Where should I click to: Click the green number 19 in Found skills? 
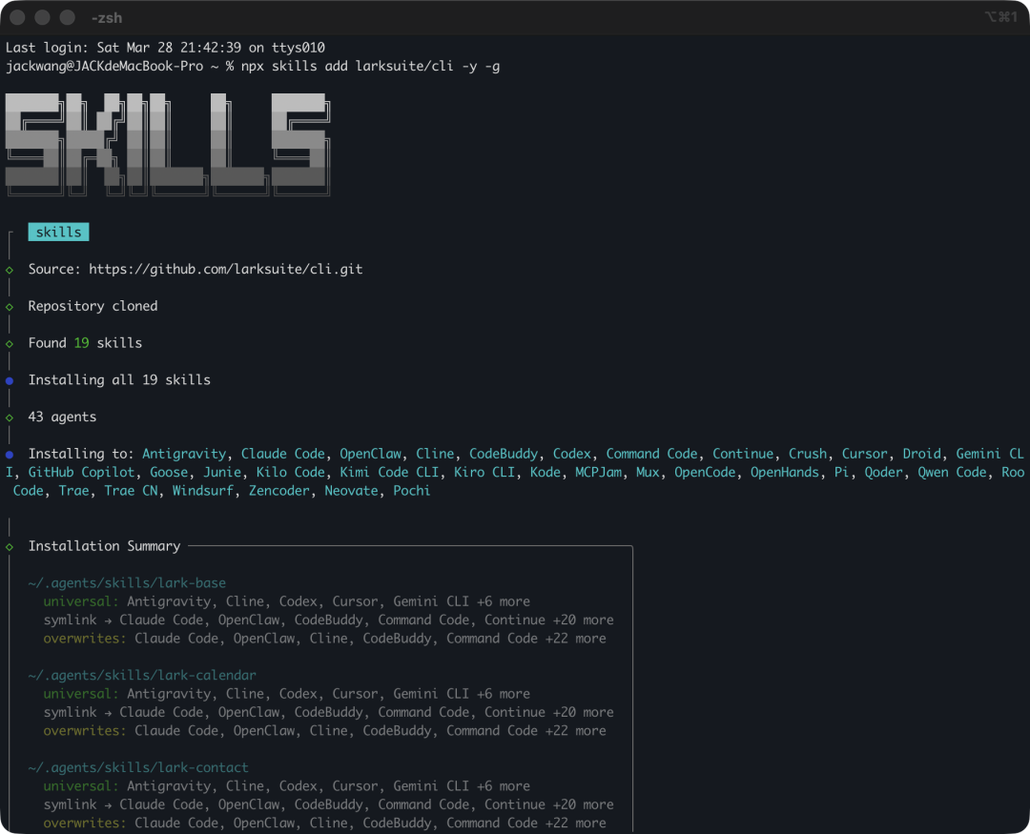point(81,343)
